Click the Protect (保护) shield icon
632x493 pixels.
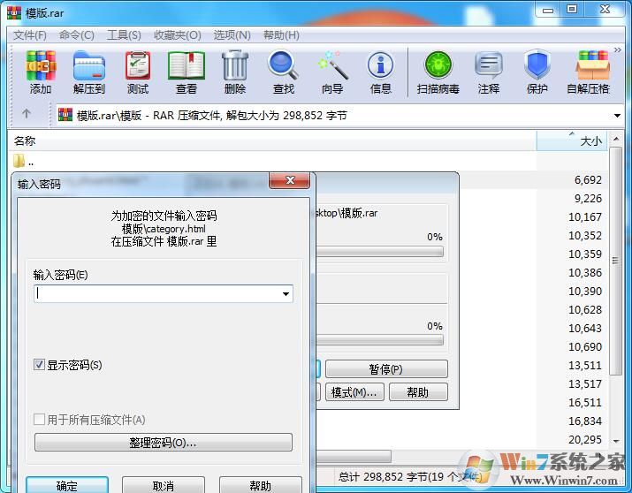(537, 72)
